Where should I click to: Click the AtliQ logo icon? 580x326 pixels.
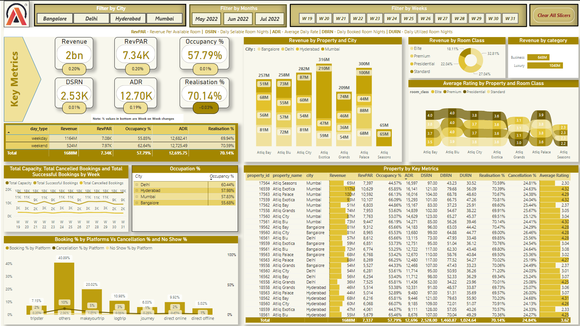[17, 15]
